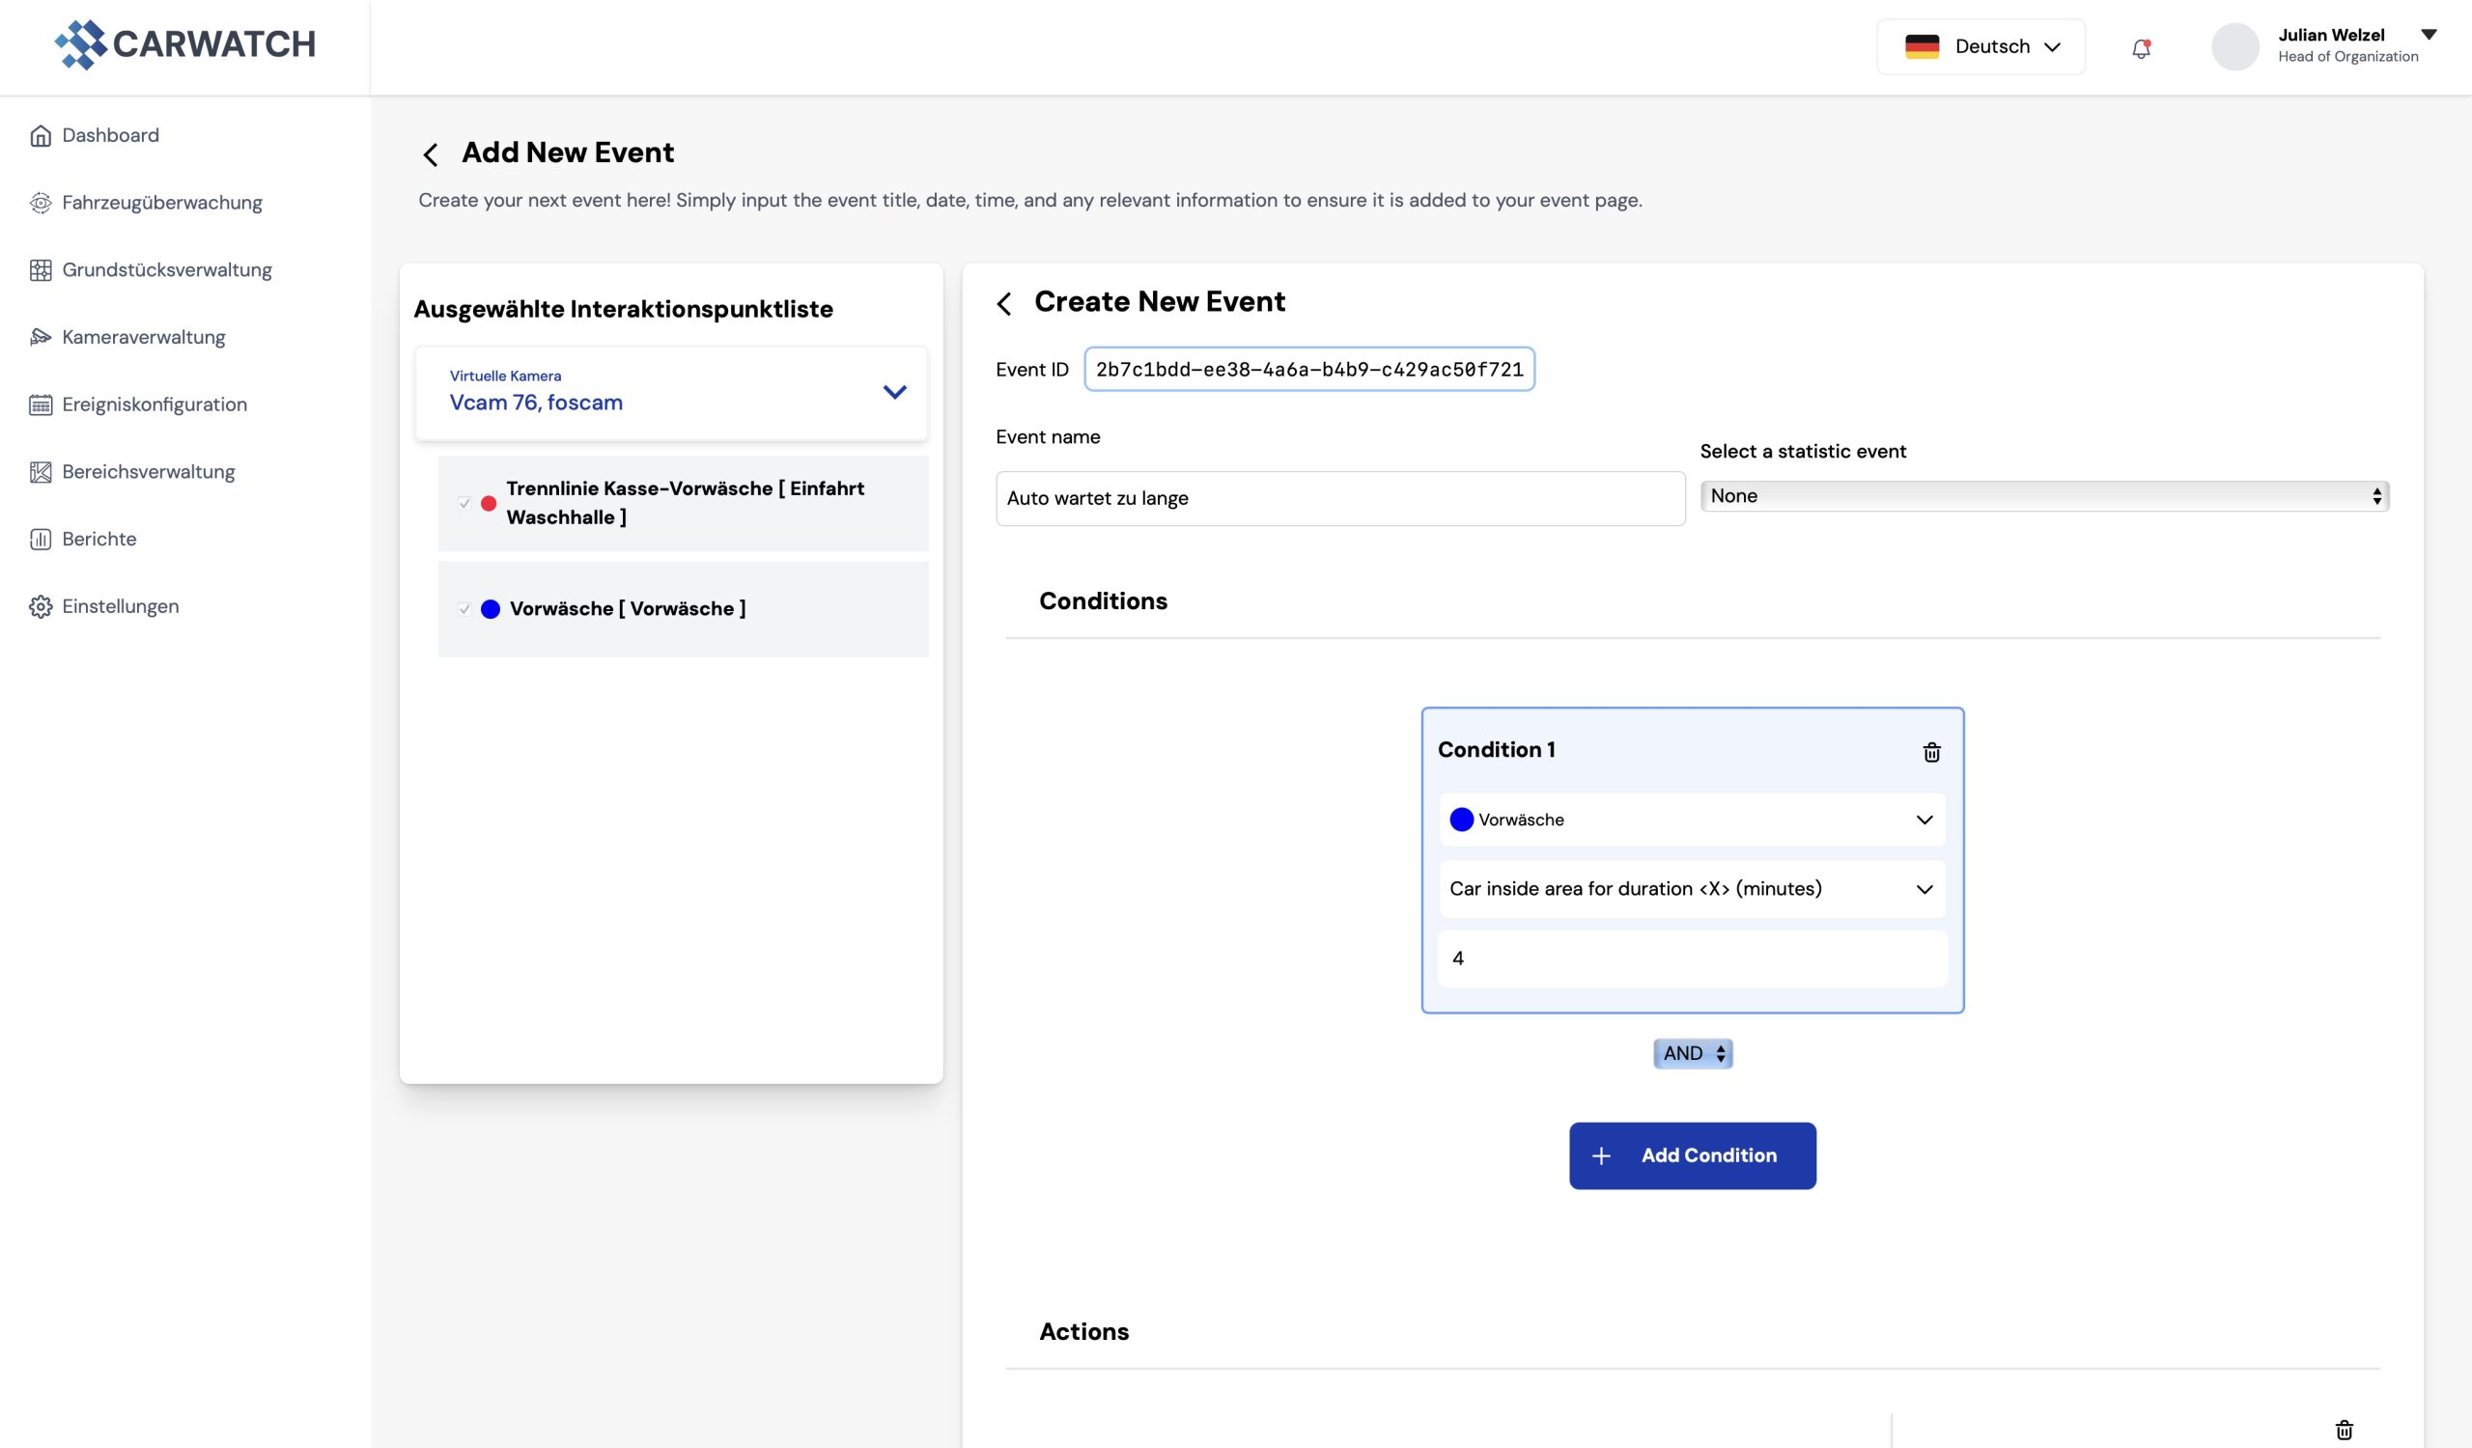Go to Berichte in sidebar
Screen dimensions: 2472x1448
[99, 539]
